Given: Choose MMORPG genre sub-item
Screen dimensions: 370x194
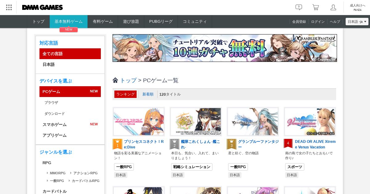Looking at the screenshot, I should click(x=58, y=173).
